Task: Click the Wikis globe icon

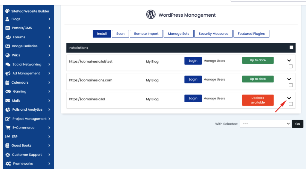Action: (x=7, y=55)
